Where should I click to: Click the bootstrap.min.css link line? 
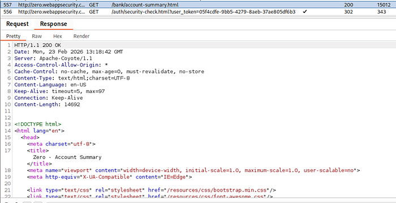(x=152, y=190)
